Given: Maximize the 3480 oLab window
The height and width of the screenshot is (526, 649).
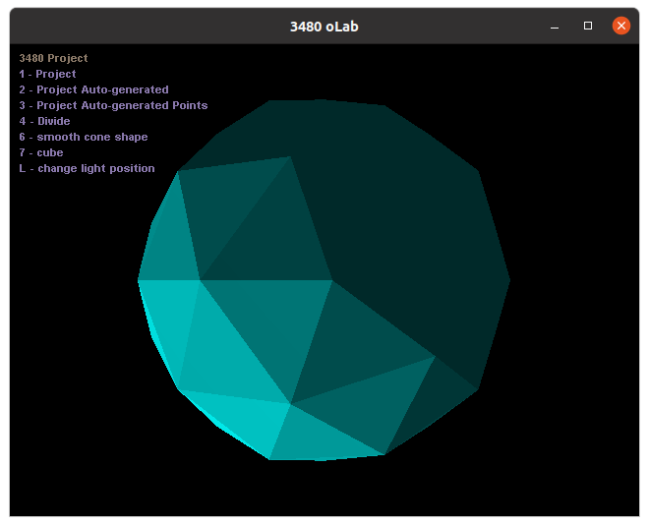Looking at the screenshot, I should 588,26.
